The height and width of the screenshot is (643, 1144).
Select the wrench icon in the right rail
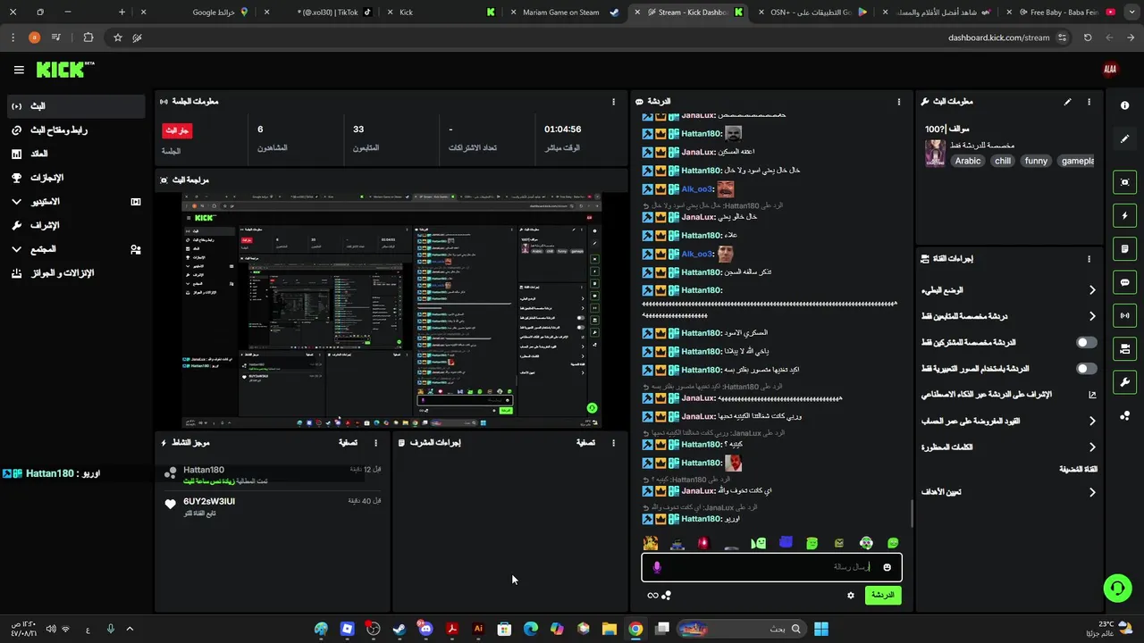click(x=1124, y=382)
